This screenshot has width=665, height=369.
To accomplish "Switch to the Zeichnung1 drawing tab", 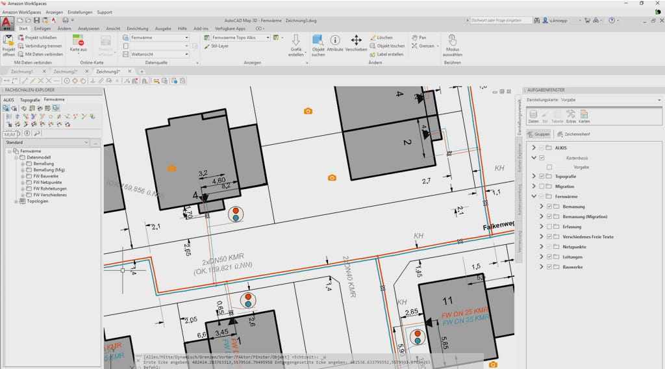I will [22, 71].
